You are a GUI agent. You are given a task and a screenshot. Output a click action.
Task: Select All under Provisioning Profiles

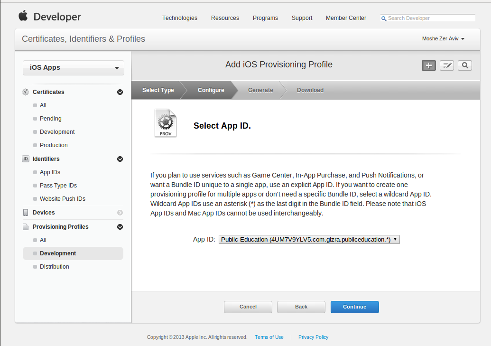pyautogui.click(x=43, y=240)
